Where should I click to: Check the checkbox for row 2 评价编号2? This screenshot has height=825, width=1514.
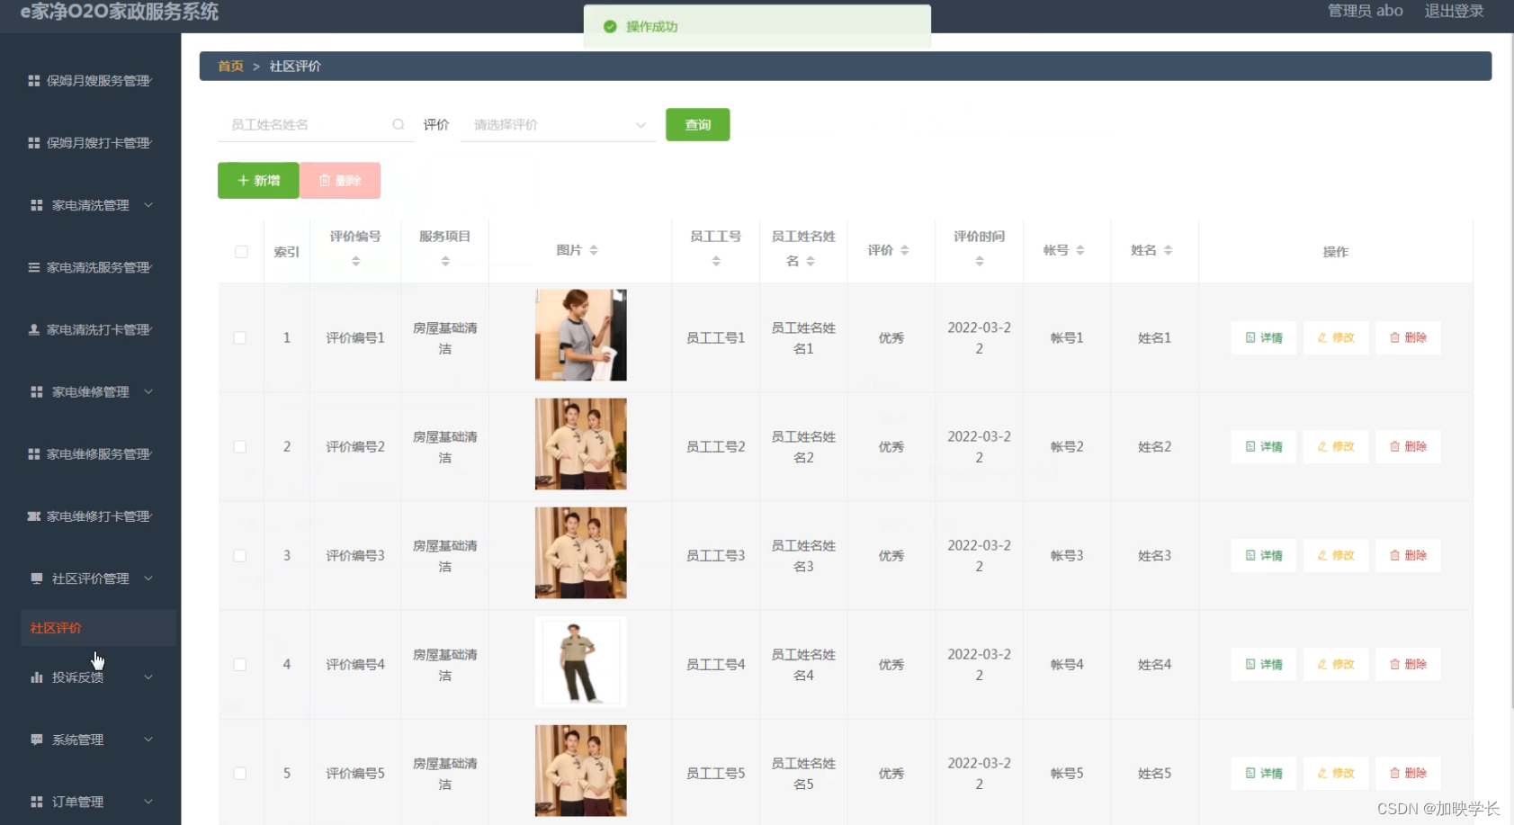[240, 446]
